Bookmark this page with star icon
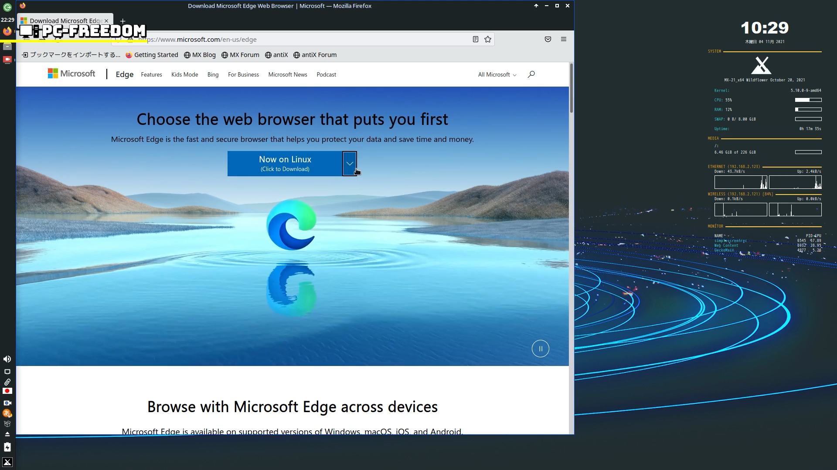This screenshot has height=470, width=837. pyautogui.click(x=488, y=39)
